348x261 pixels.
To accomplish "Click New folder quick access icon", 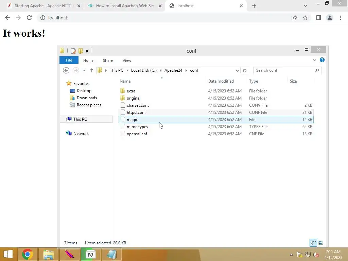I will point(81,51).
